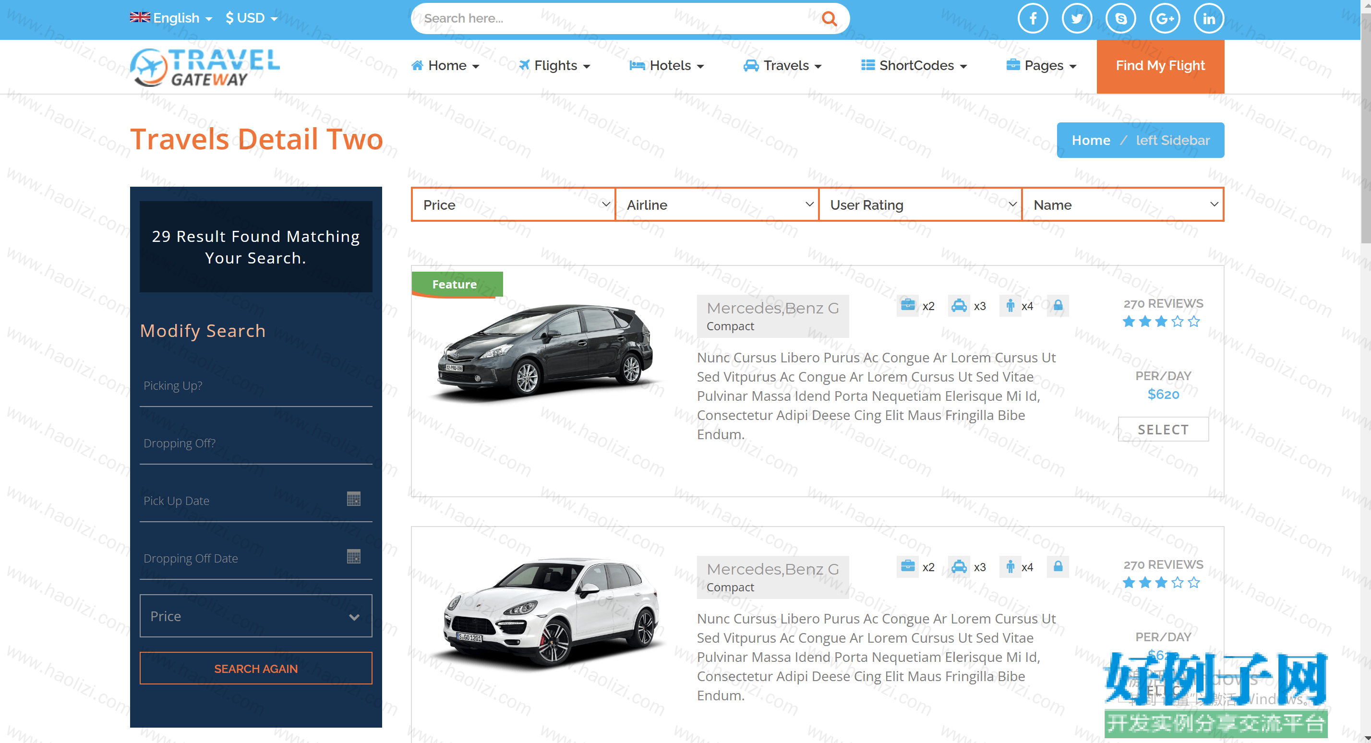Click the first Mercedes,Benz G title
This screenshot has width=1371, height=743.
(772, 308)
